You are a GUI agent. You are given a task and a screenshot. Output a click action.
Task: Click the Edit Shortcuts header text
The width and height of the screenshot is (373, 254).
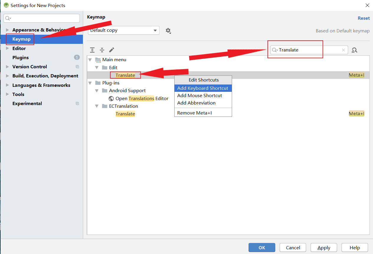[204, 80]
